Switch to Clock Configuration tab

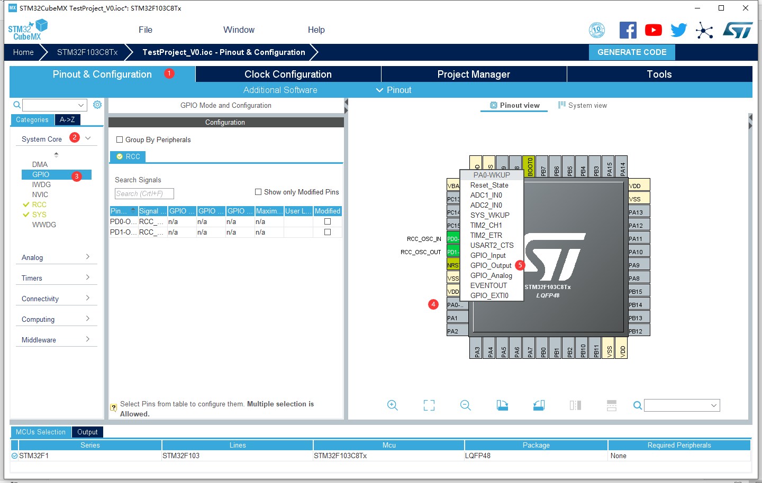pyautogui.click(x=288, y=74)
